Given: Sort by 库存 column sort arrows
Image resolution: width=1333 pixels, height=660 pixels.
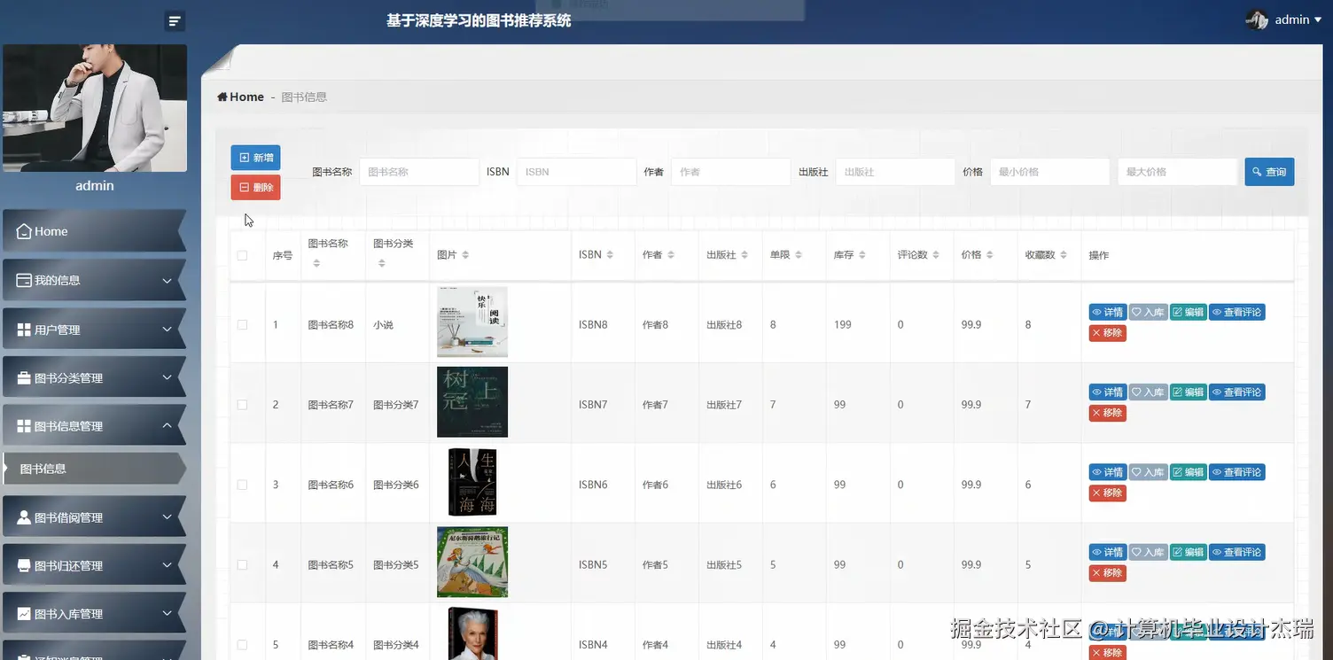Looking at the screenshot, I should pos(862,255).
